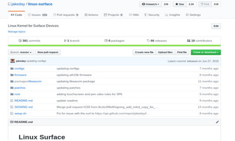Click the folder icon beside patches

[12, 88]
